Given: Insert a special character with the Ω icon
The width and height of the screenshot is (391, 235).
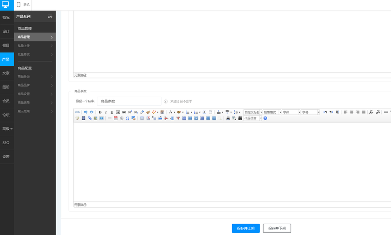Looking at the screenshot, I should click(x=127, y=118).
